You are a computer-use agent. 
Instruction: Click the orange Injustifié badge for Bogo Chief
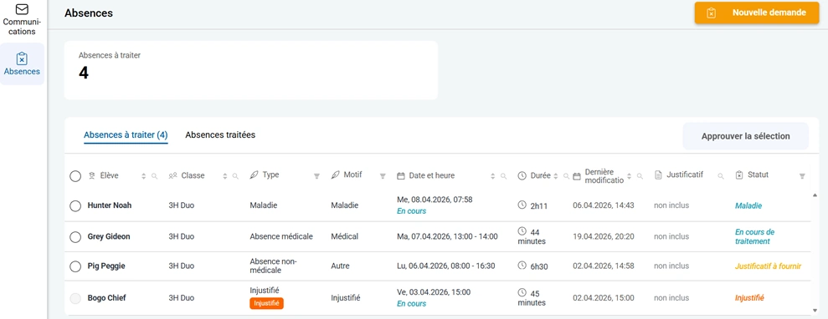tap(267, 303)
